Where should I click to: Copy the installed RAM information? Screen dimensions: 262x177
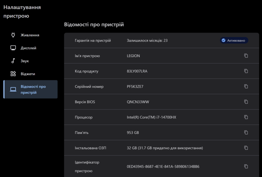[x=246, y=148]
